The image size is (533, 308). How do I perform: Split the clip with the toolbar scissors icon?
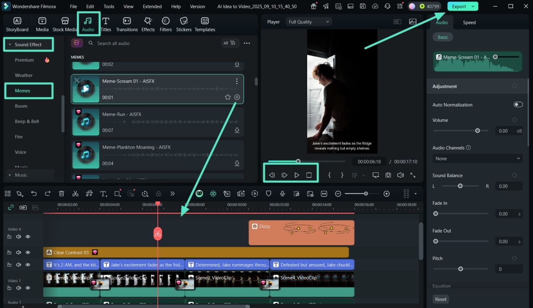coord(75,194)
